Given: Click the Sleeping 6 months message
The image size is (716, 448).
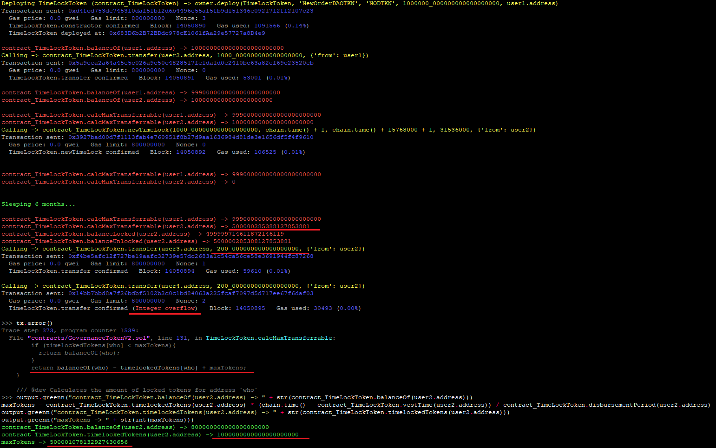Looking at the screenshot, I should [38, 204].
